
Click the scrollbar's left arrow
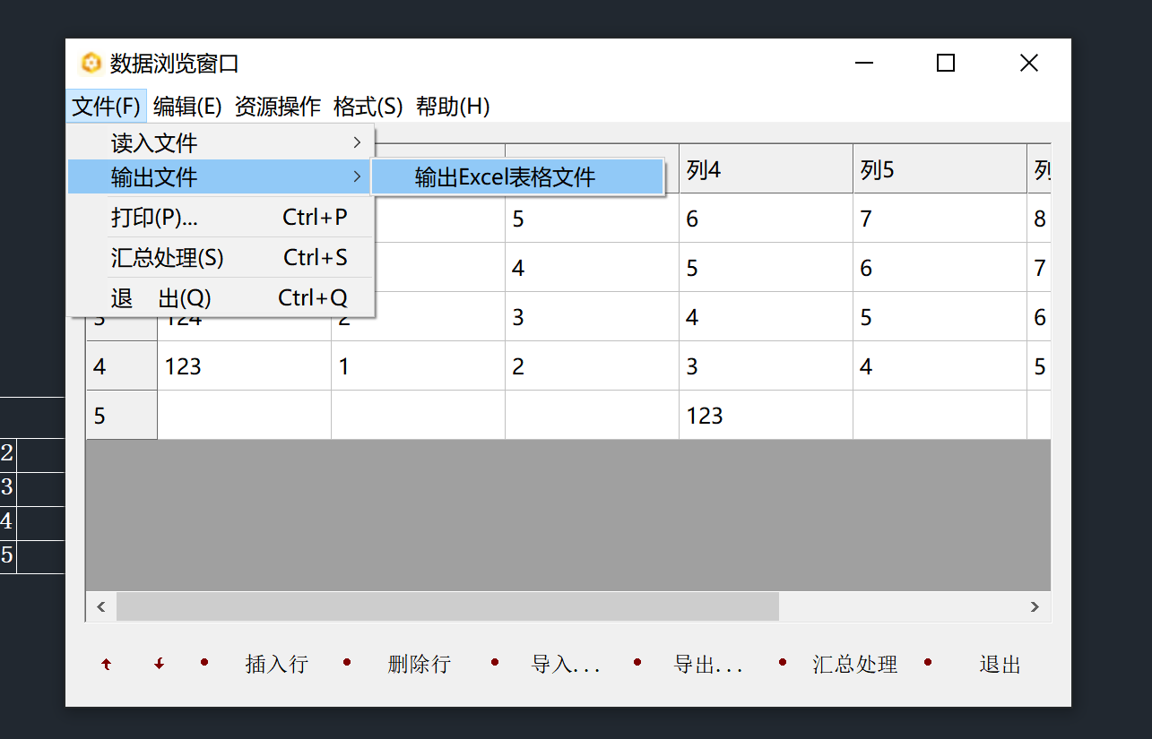100,606
